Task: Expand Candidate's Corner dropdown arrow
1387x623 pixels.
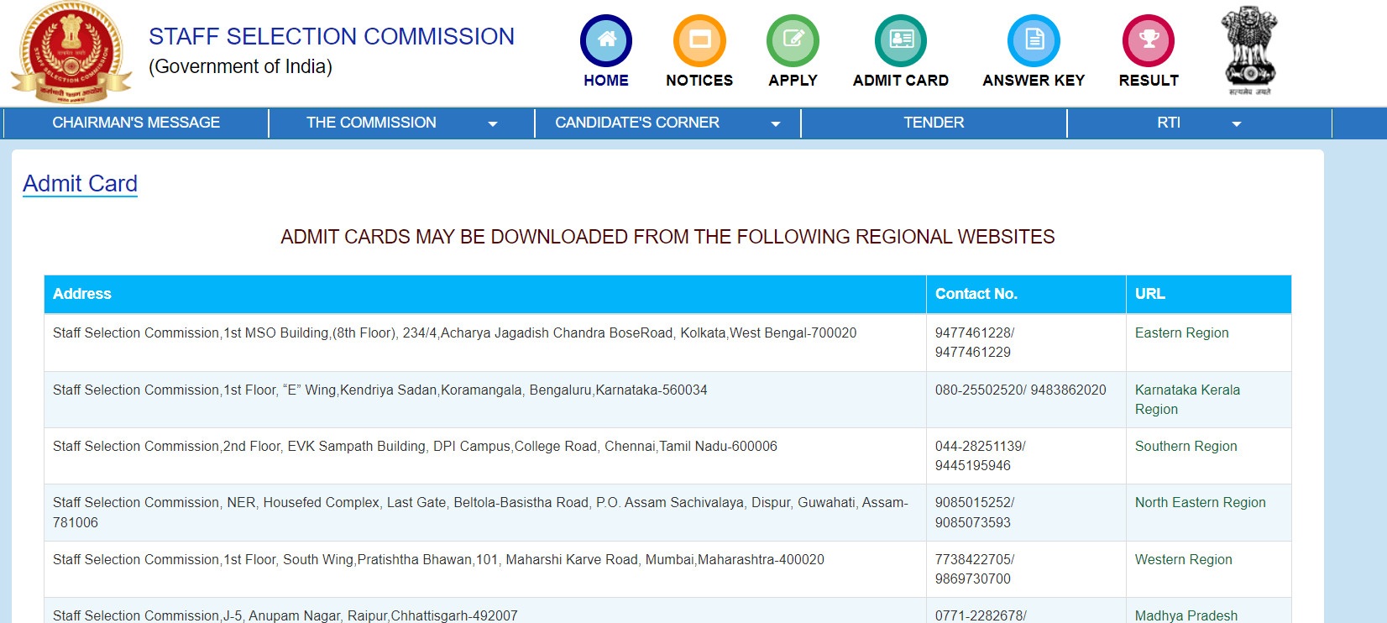Action: [x=776, y=124]
